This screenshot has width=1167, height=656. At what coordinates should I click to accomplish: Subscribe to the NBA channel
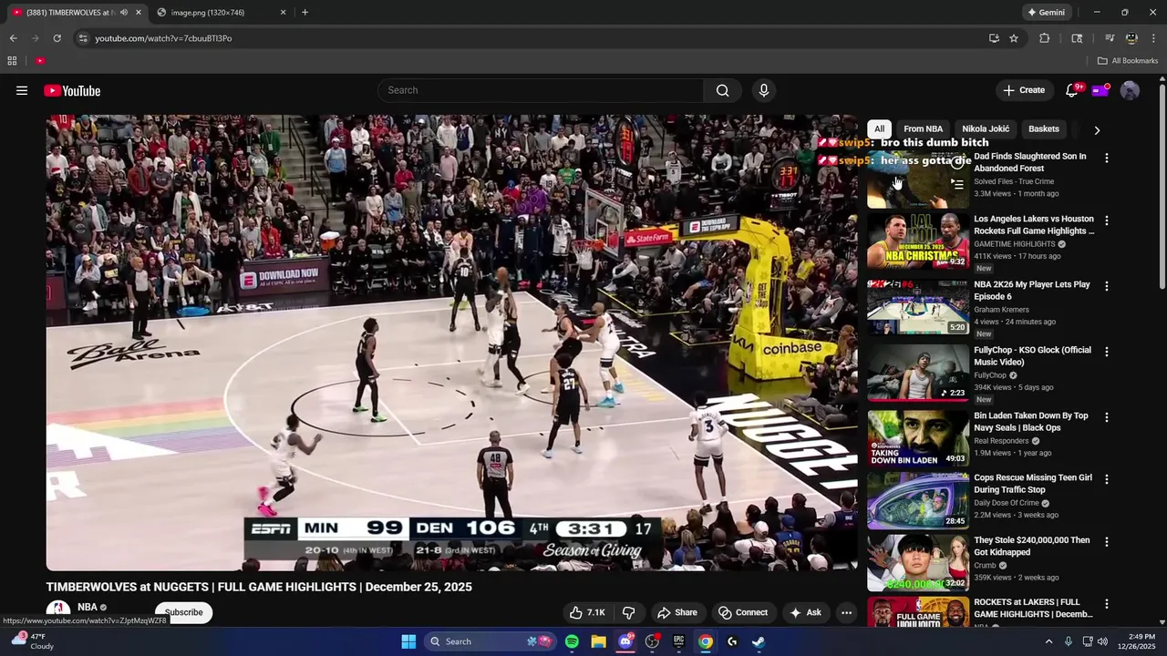coord(183,612)
